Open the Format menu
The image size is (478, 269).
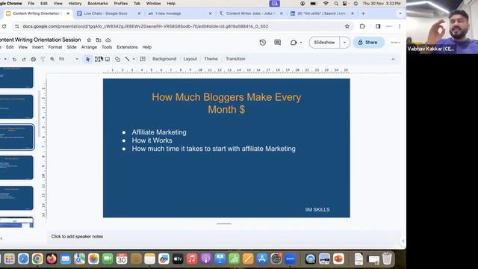coord(55,47)
